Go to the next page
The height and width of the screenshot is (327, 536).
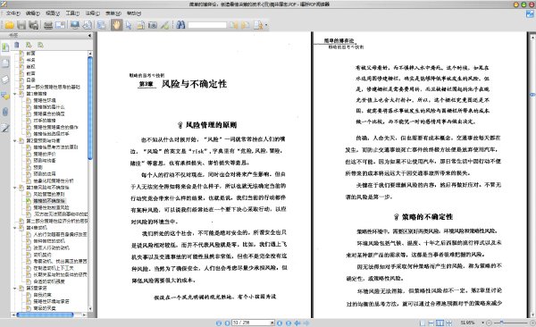[x=280, y=323]
